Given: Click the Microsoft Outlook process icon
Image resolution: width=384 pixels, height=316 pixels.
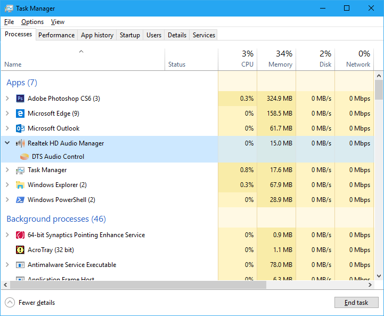Looking at the screenshot, I should click(20, 128).
